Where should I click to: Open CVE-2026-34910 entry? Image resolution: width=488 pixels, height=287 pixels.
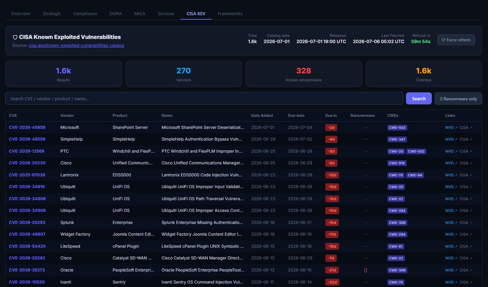(x=27, y=187)
